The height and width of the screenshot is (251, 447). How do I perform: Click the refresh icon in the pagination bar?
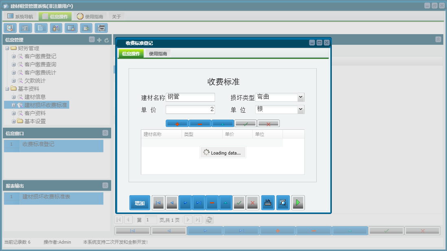click(x=209, y=220)
